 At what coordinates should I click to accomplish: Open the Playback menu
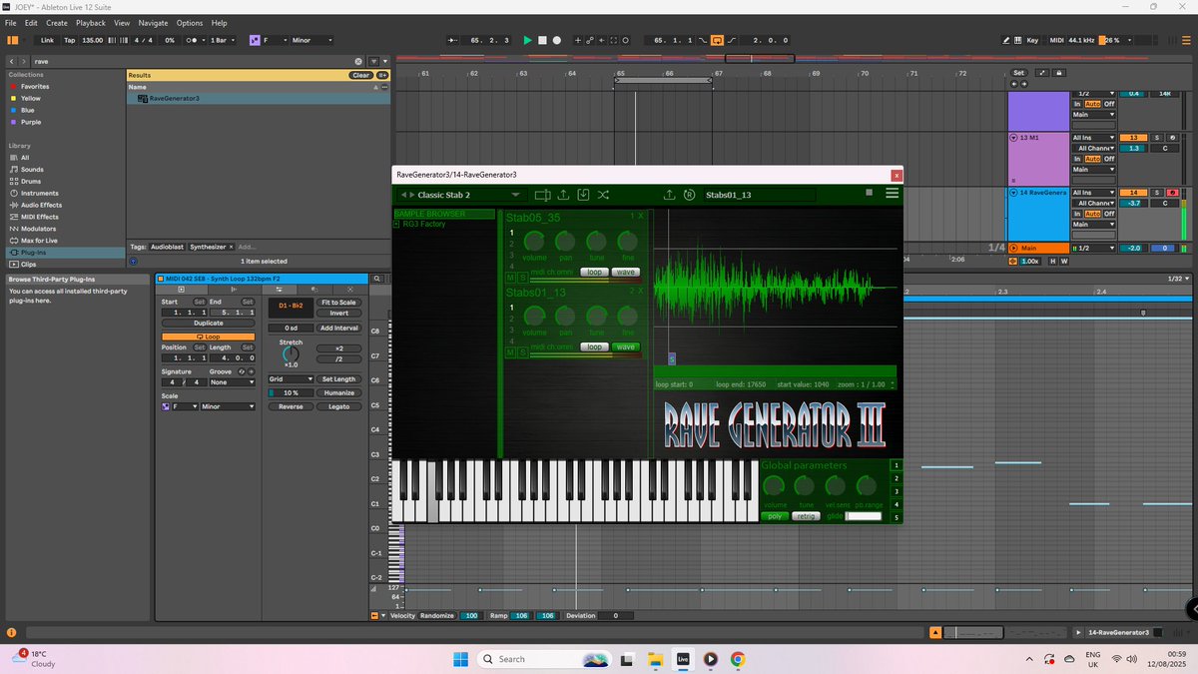[91, 22]
